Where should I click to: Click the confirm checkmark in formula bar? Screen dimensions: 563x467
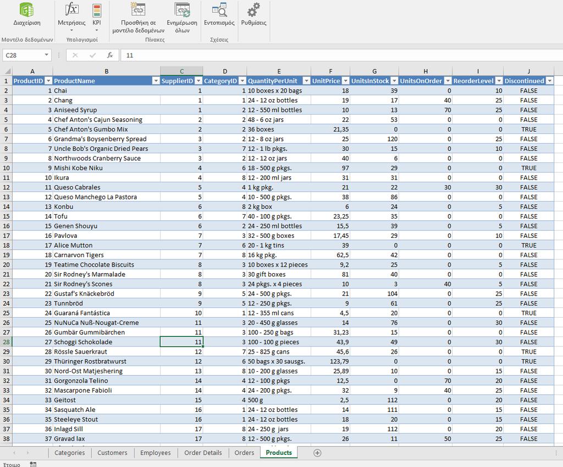point(92,55)
